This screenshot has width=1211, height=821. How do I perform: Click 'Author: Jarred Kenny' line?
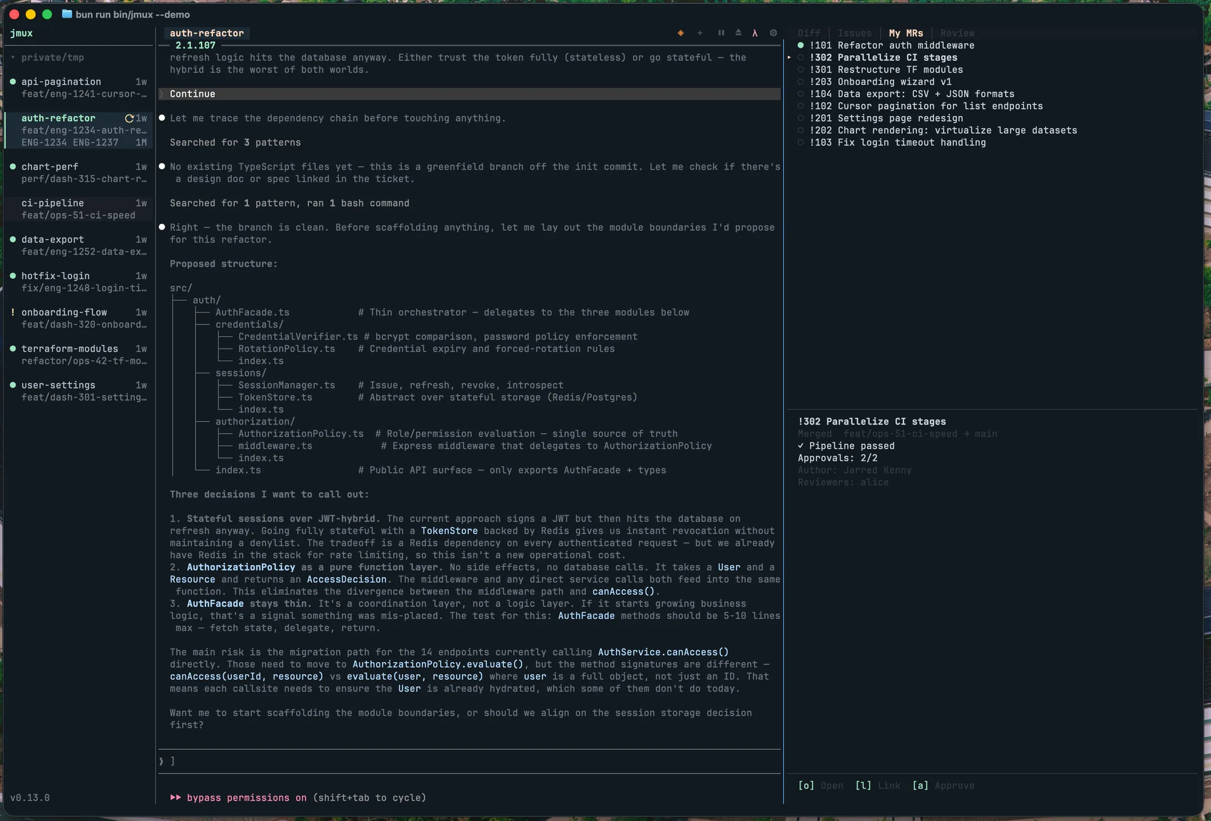(x=854, y=470)
